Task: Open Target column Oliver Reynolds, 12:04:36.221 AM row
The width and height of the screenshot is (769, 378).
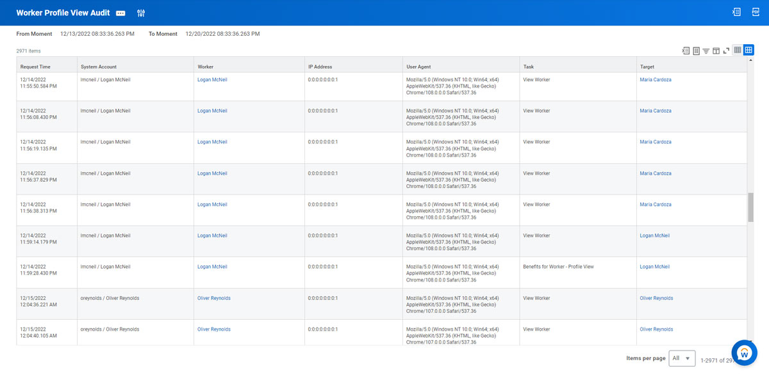Action: (656, 298)
